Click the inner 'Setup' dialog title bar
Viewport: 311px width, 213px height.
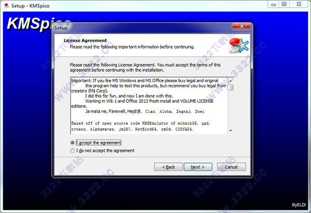pos(143,28)
